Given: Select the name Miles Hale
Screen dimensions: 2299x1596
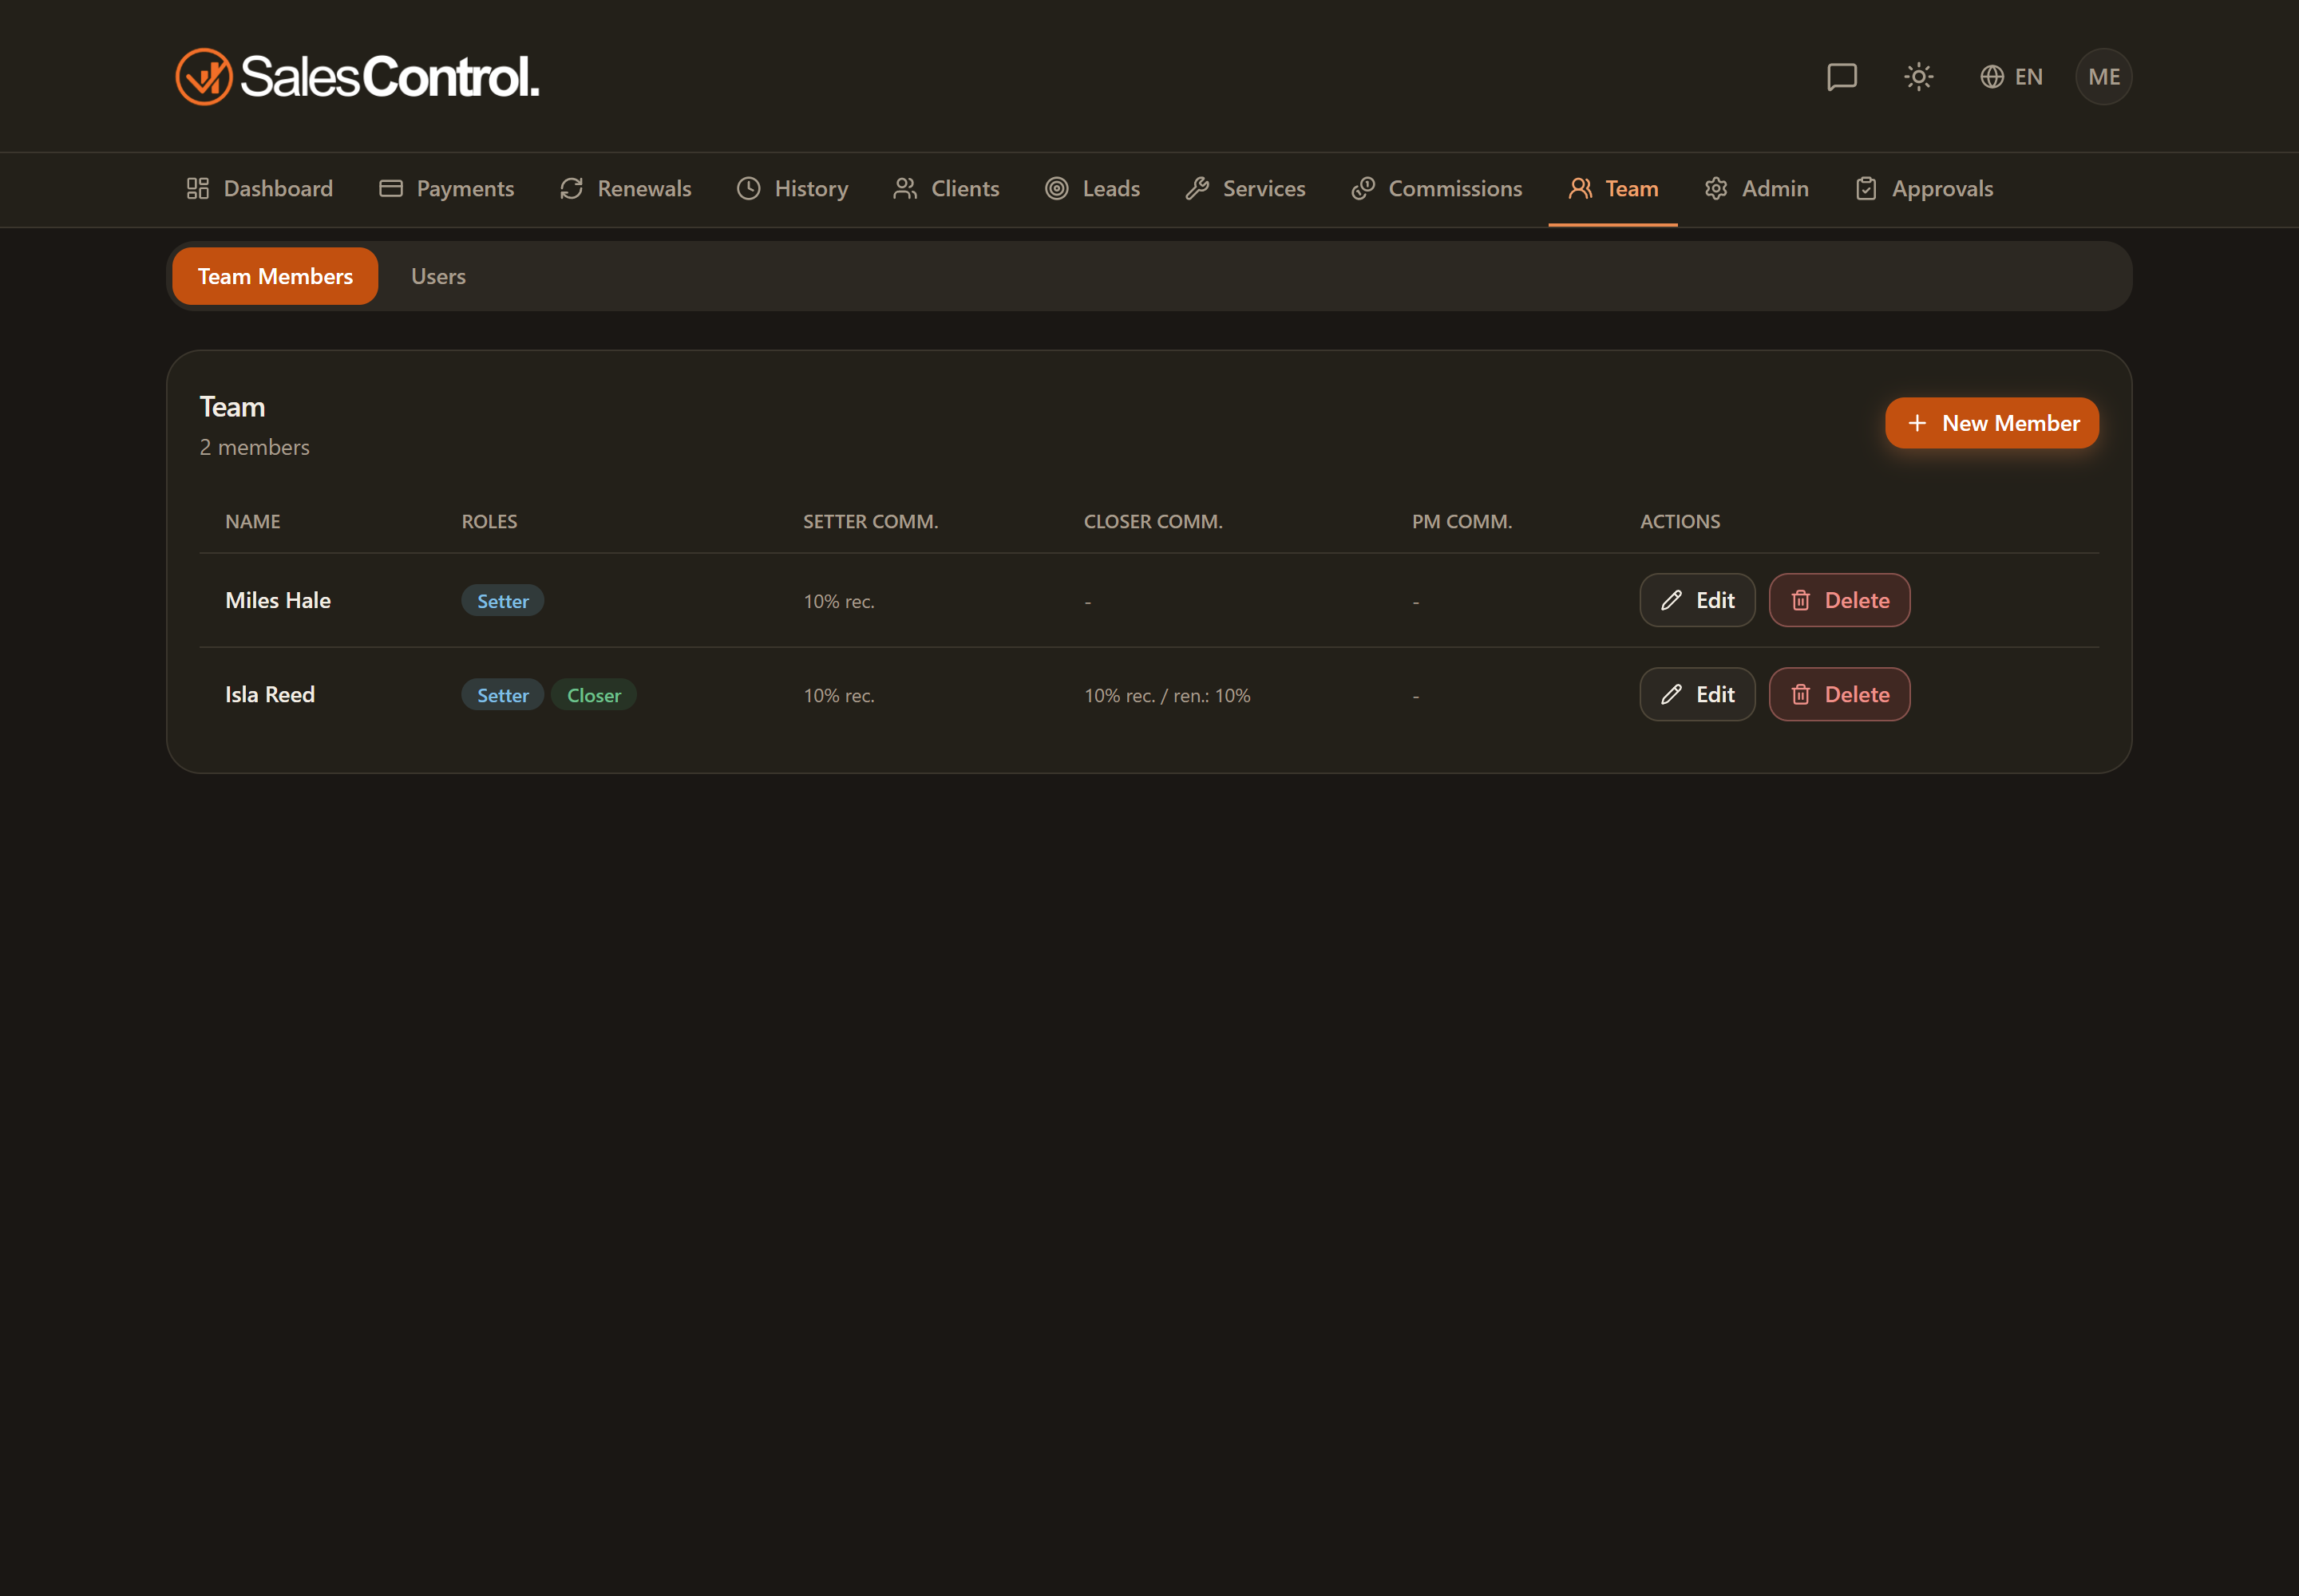Looking at the screenshot, I should [278, 600].
